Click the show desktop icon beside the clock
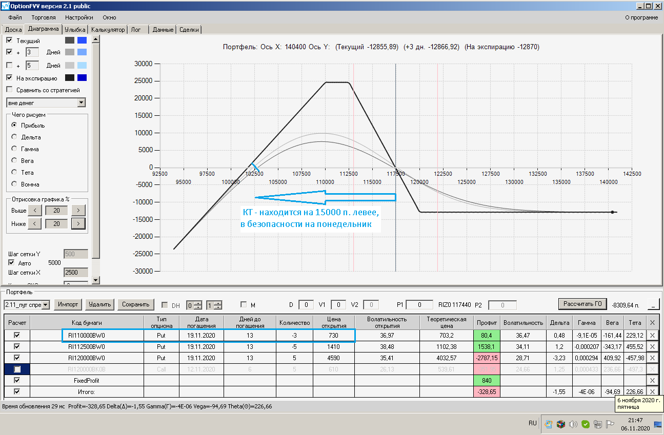This screenshot has height=435, width=664. pyautogui.click(x=657, y=424)
